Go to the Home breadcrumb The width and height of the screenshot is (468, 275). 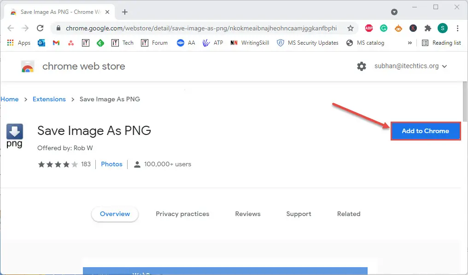click(10, 99)
